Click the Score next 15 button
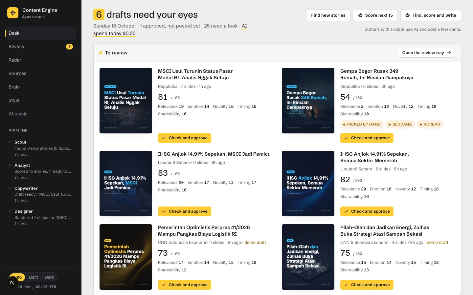This screenshot has width=473, height=295. click(375, 15)
